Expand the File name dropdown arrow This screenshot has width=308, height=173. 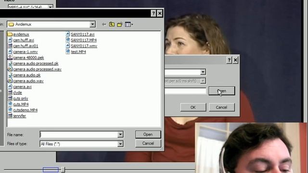120,135
